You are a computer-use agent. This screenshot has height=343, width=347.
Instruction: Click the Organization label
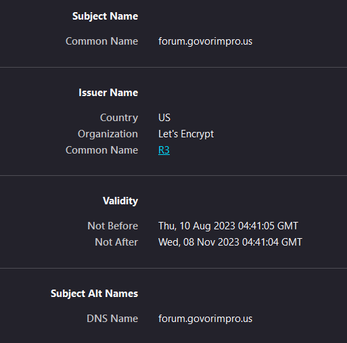click(108, 134)
